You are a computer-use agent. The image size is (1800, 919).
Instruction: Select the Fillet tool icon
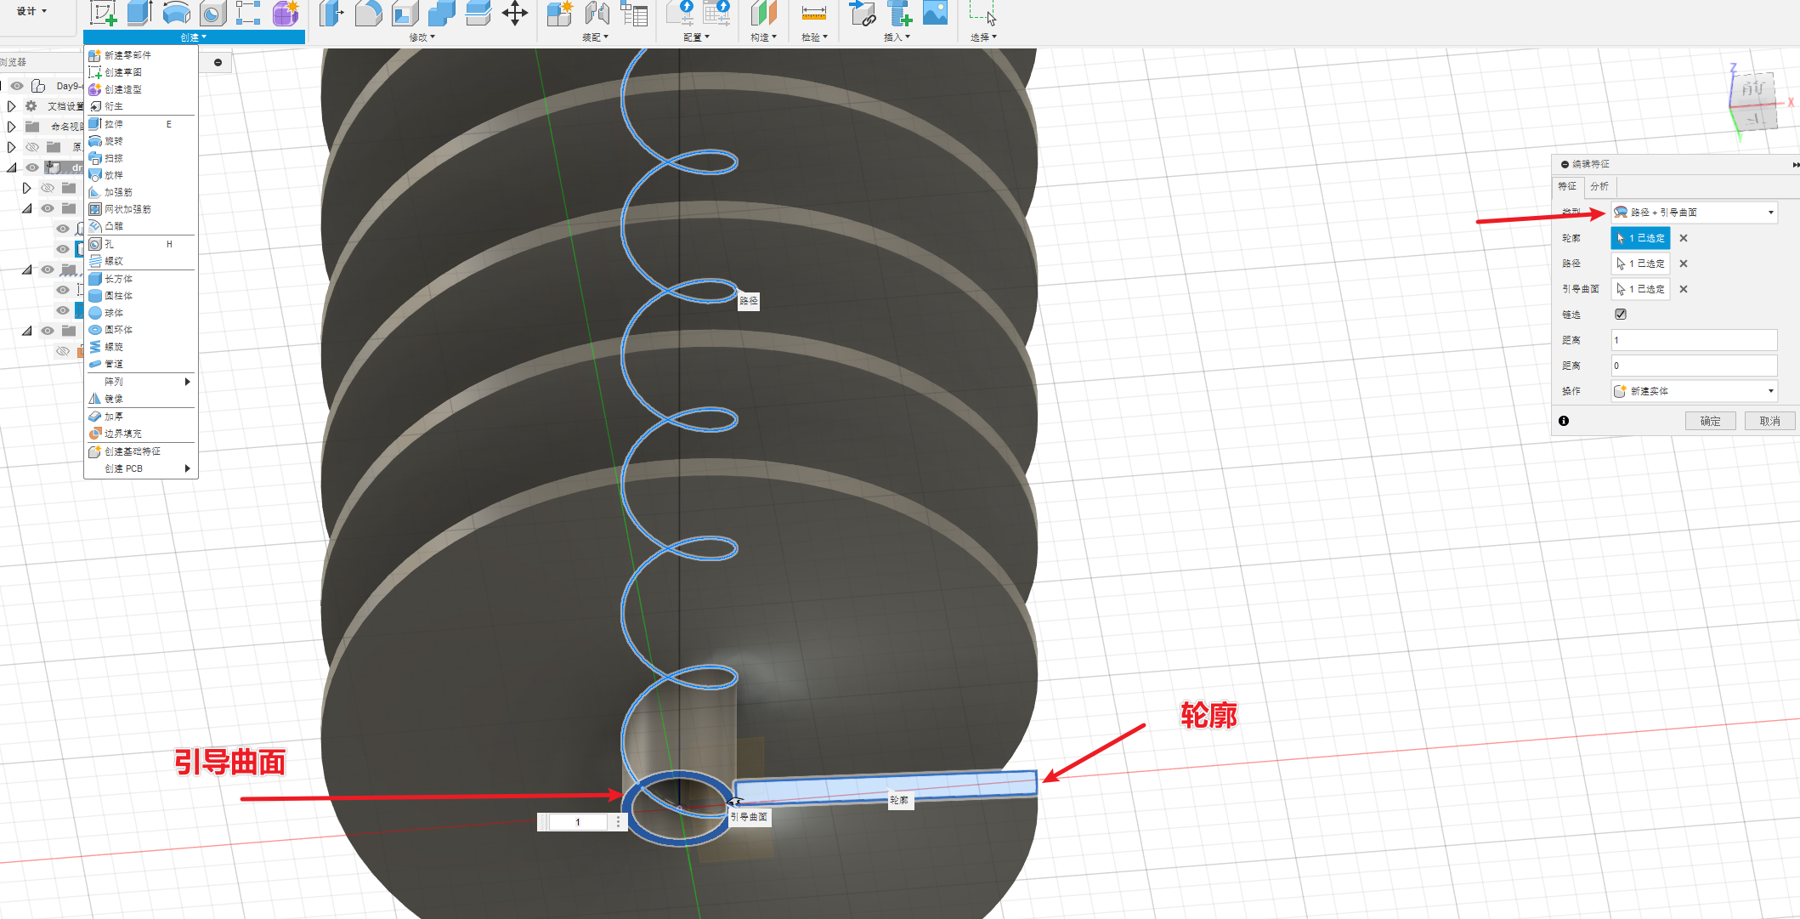[x=368, y=14]
